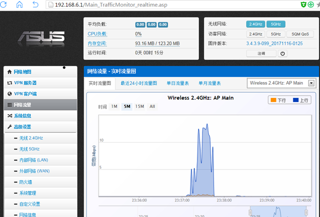
Task: Click the 注销 logout button
Action: [261, 53]
